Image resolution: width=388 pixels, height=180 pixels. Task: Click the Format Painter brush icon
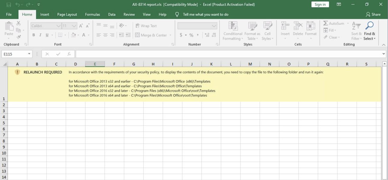(x=19, y=37)
